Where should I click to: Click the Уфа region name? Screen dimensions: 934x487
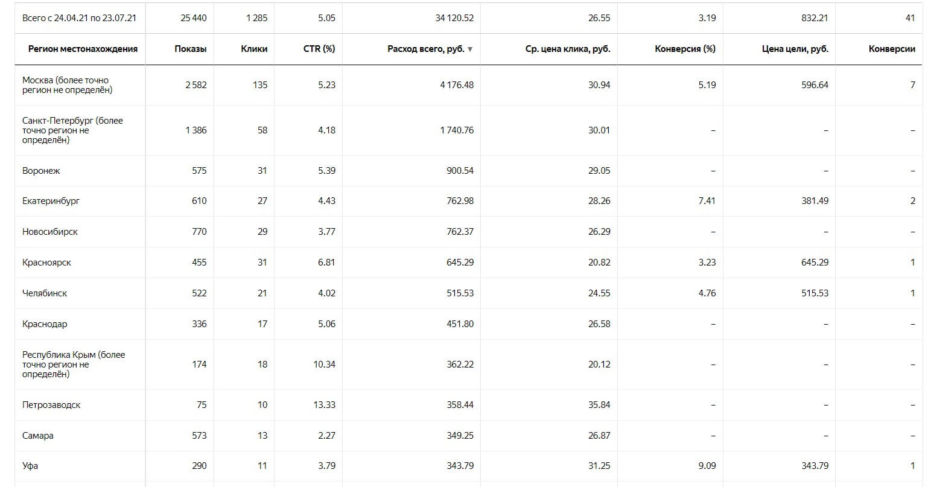click(30, 466)
